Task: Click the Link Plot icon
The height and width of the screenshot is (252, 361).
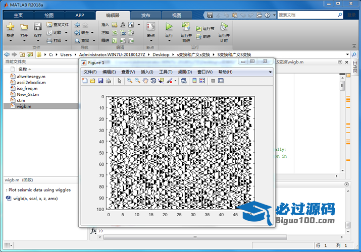Action: [183, 81]
